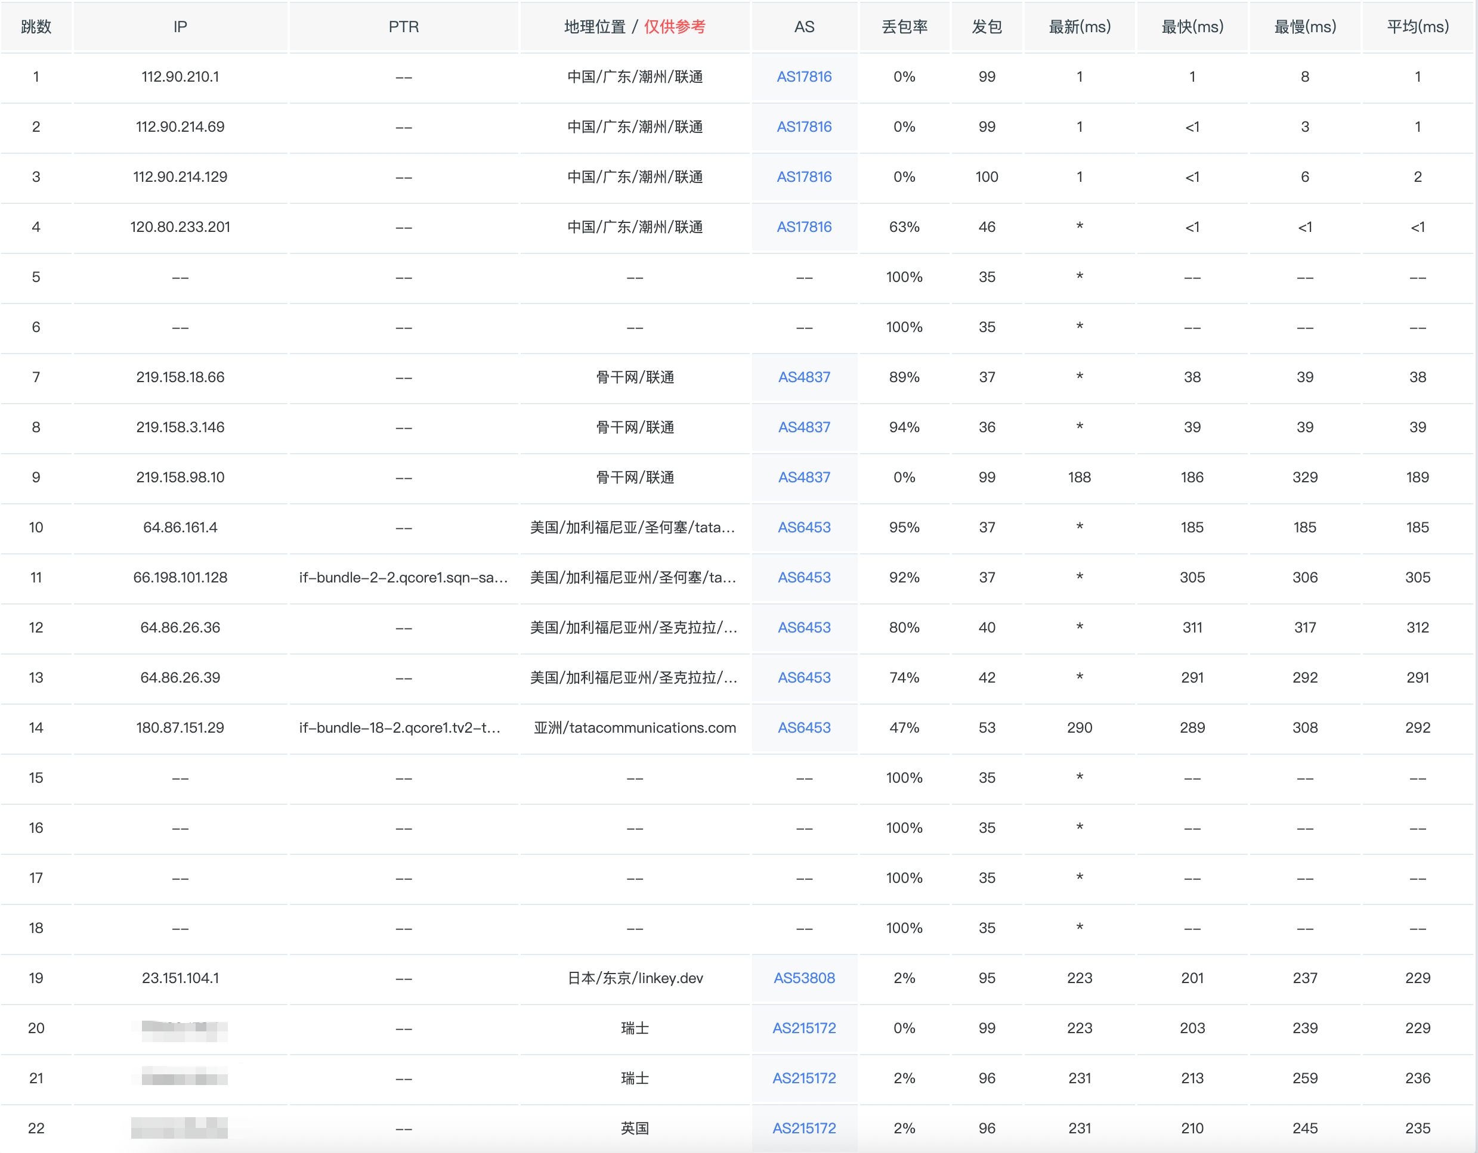Click the AS215172 link in hop 20

tap(804, 1027)
